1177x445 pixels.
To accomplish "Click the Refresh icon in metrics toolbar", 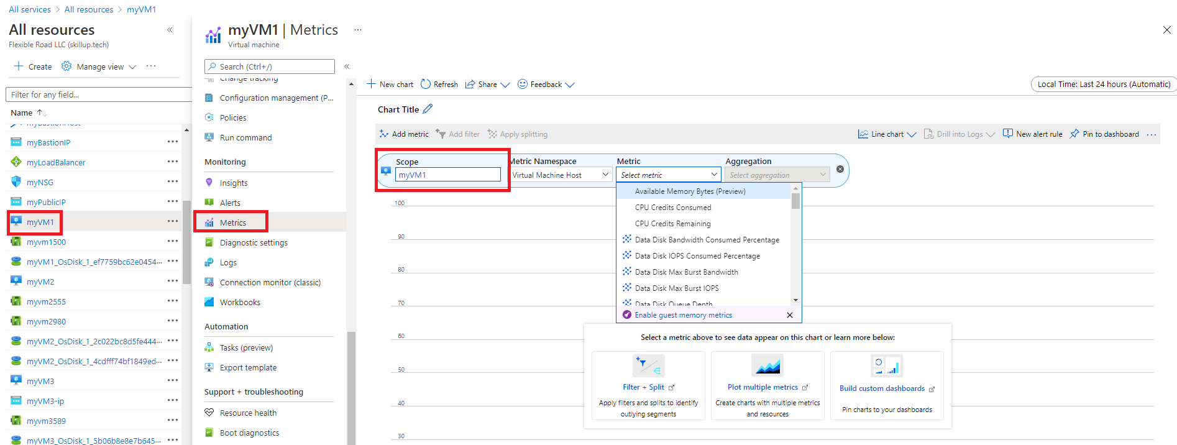I will [x=426, y=84].
